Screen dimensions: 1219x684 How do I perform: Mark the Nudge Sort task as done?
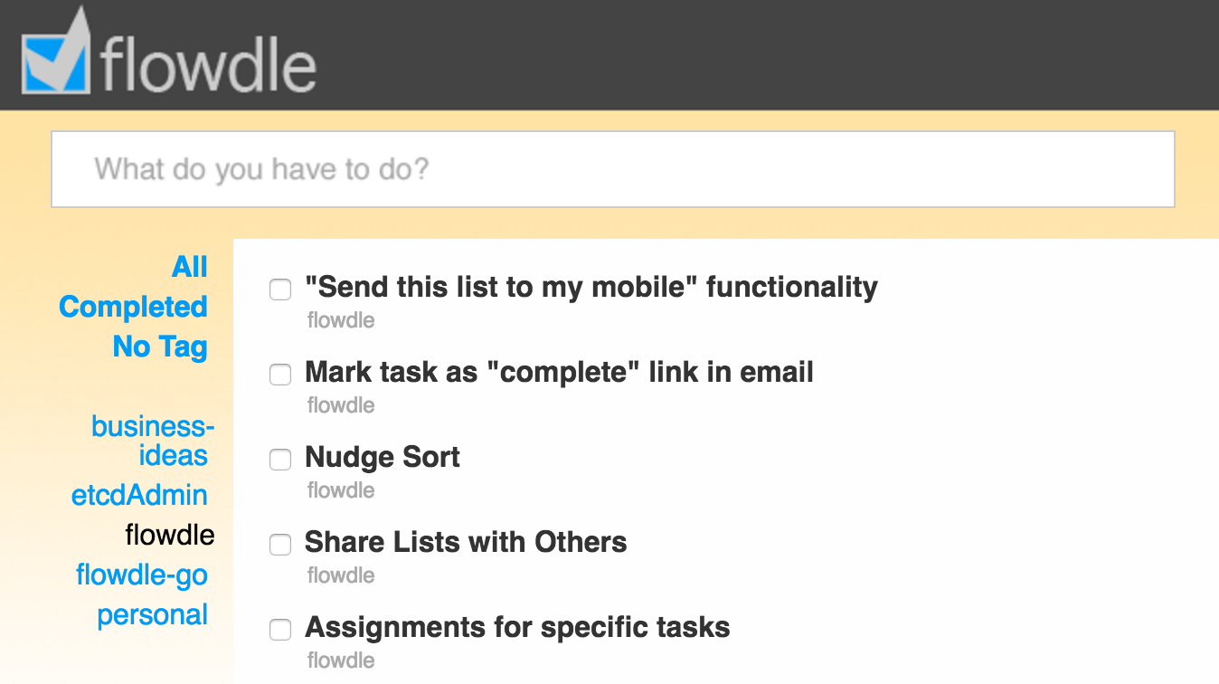280,460
